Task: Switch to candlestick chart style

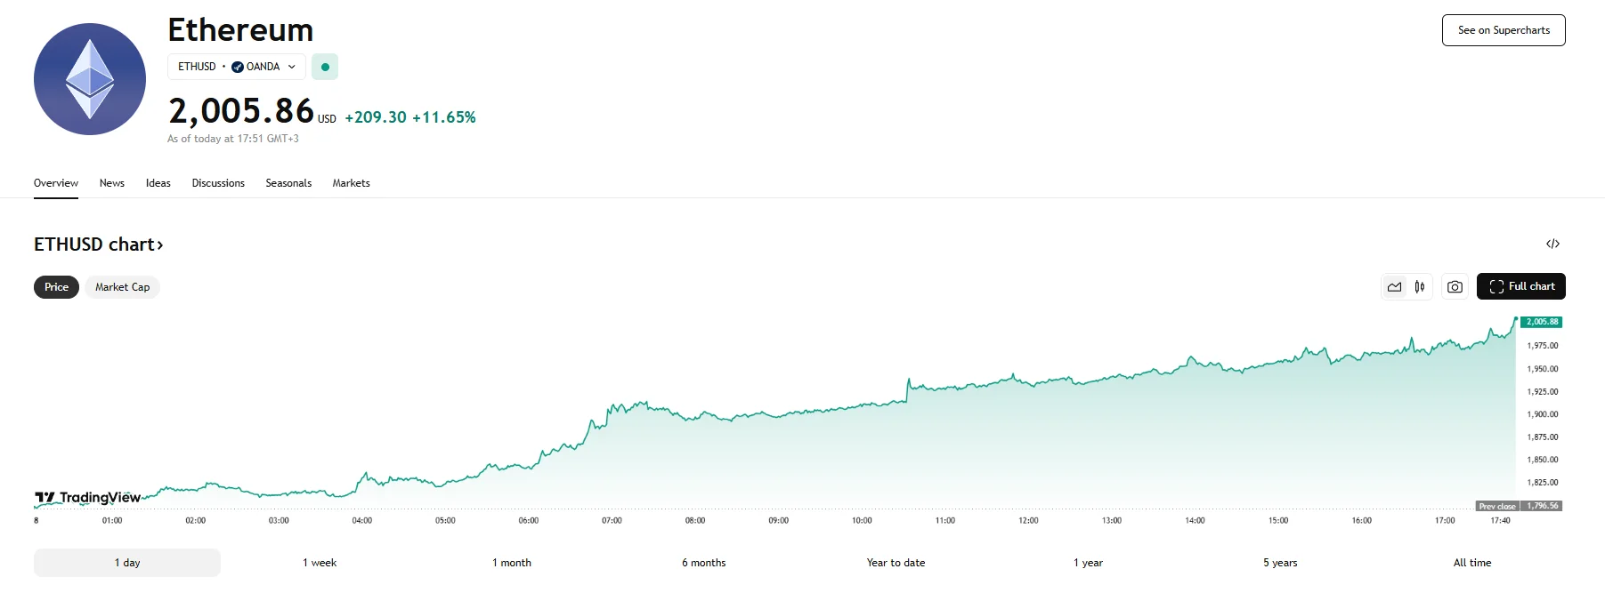Action: pyautogui.click(x=1420, y=286)
